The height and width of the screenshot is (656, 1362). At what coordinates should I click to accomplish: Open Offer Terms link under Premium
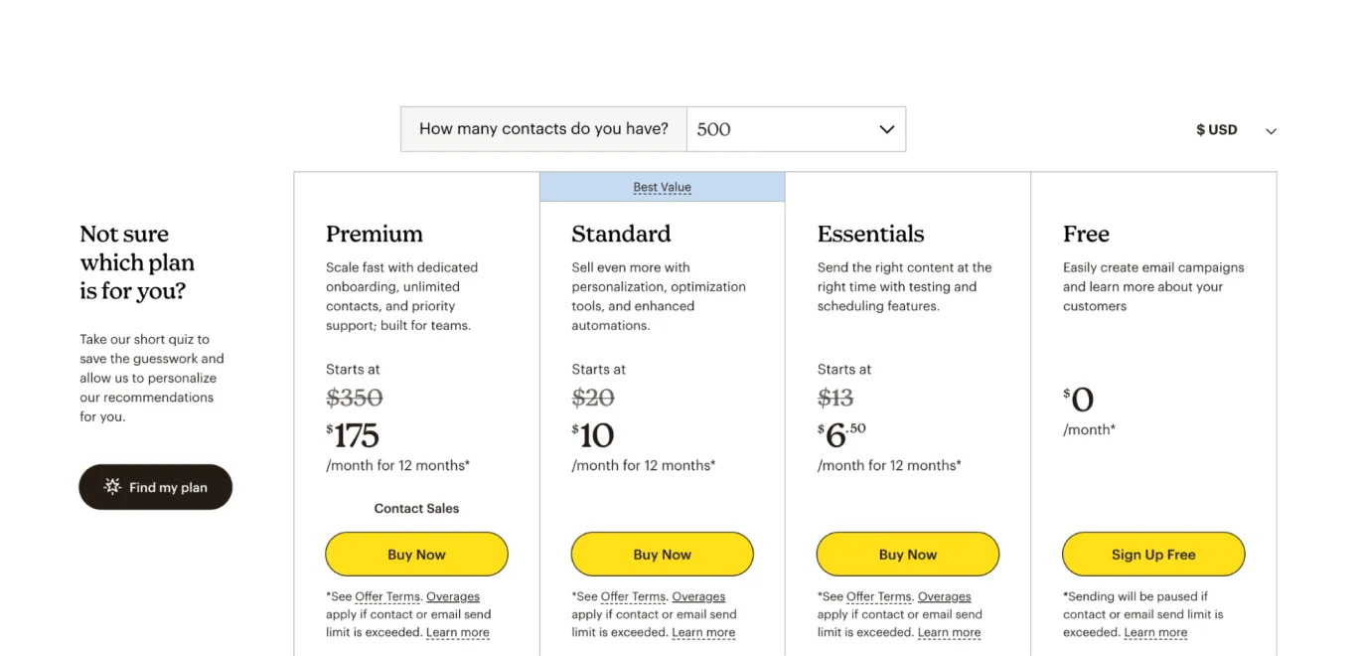[x=387, y=596]
